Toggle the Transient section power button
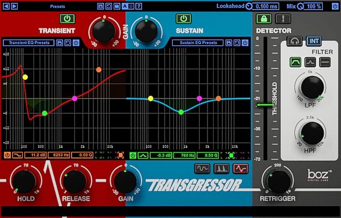The width and height of the screenshot is (341, 218). 67,19
